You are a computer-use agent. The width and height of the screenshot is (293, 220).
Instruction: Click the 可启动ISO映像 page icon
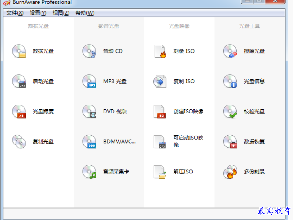pyautogui.click(x=159, y=142)
